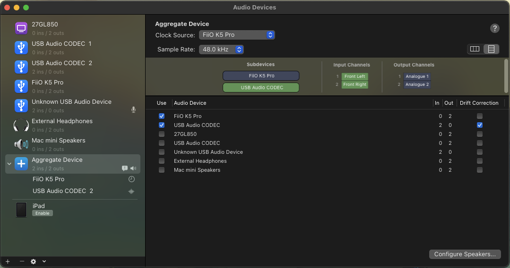Click the Use column header
This screenshot has height=268, width=510.
click(162, 103)
